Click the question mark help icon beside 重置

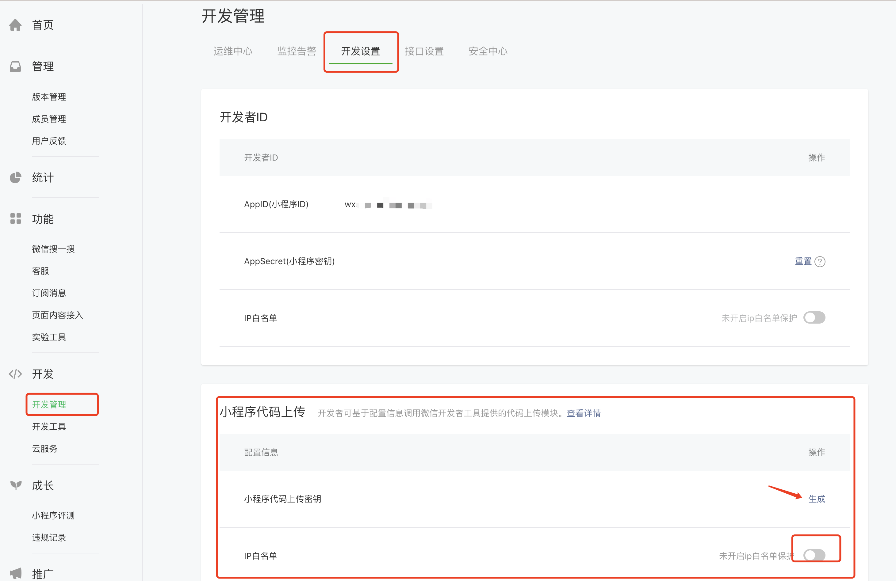click(820, 261)
